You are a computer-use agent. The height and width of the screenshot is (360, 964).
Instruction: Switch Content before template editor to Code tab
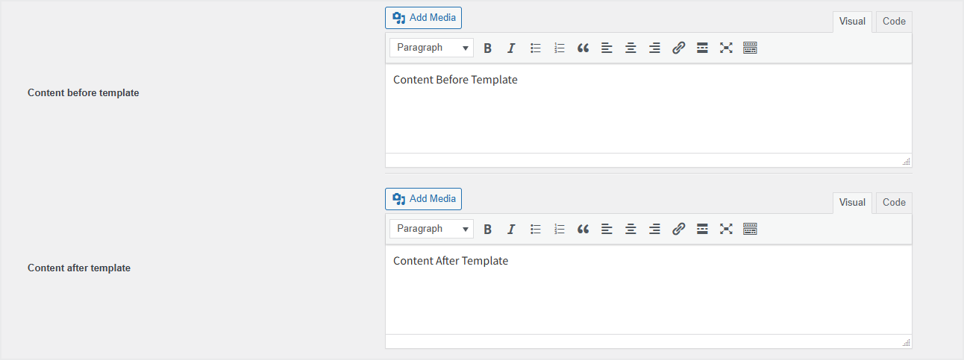point(894,22)
